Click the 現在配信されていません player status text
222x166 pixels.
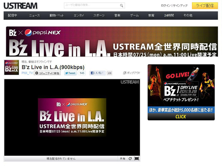pos(61,159)
